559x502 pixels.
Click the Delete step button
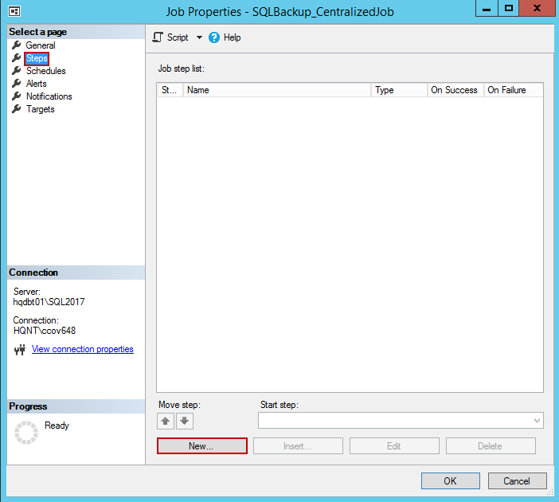pyautogui.click(x=491, y=446)
